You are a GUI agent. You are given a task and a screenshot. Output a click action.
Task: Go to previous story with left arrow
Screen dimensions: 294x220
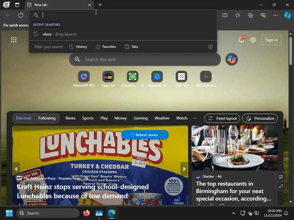pos(16,169)
